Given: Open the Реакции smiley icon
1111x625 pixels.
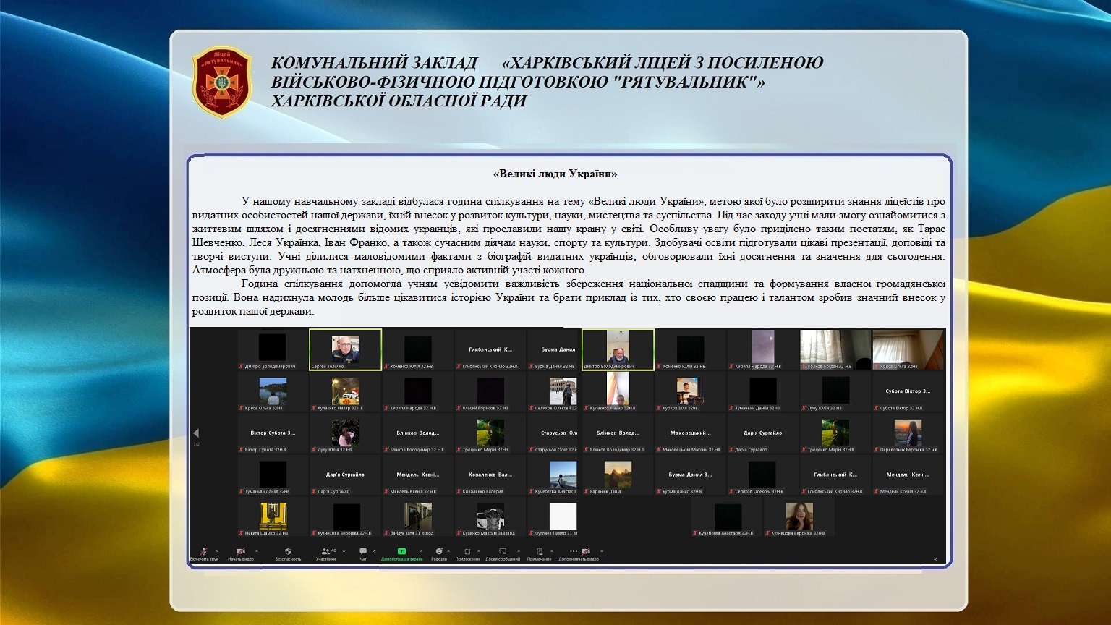Looking at the screenshot, I should (438, 553).
